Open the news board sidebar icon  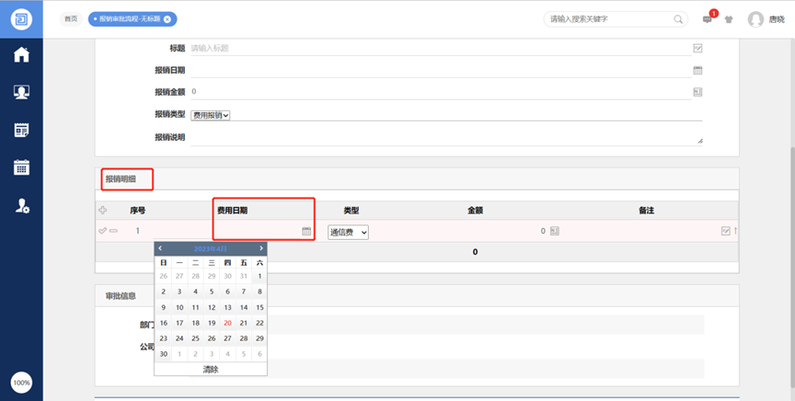(x=21, y=131)
